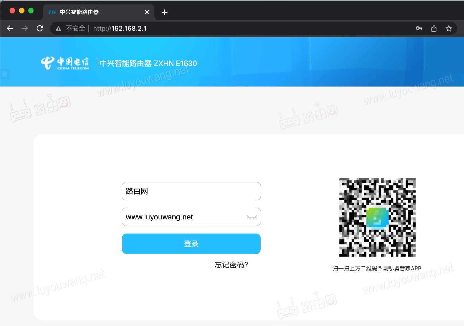
Task: Click the ZTE favicon on the browser tab
Action: (52, 12)
